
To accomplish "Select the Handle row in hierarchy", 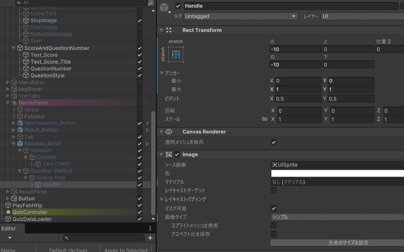I will click(75, 184).
